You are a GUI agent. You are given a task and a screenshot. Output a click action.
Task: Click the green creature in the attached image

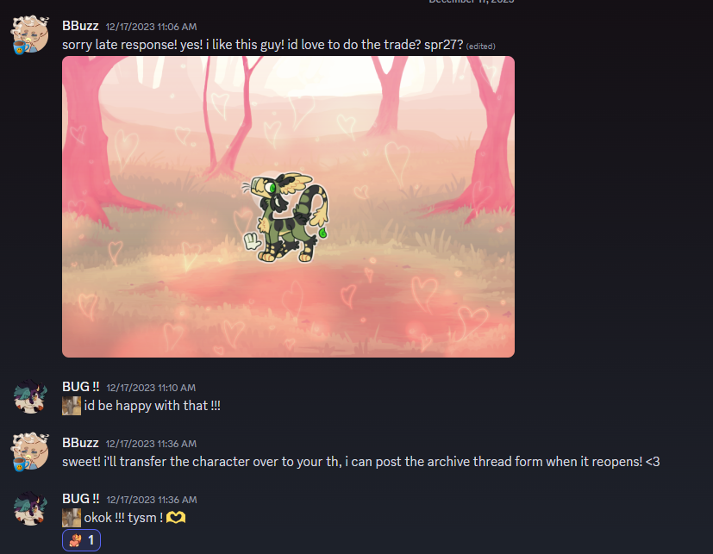point(285,217)
